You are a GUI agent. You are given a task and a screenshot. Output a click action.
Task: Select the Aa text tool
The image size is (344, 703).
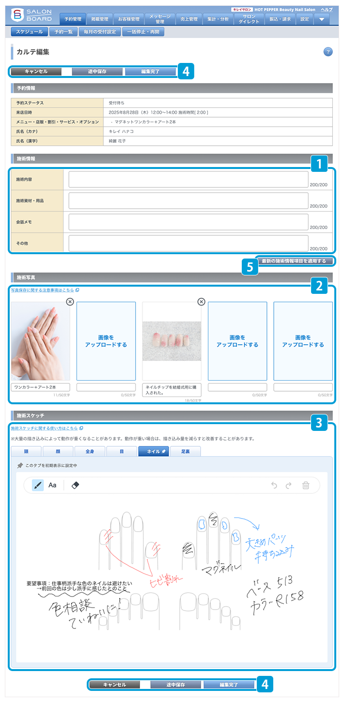[x=52, y=485]
